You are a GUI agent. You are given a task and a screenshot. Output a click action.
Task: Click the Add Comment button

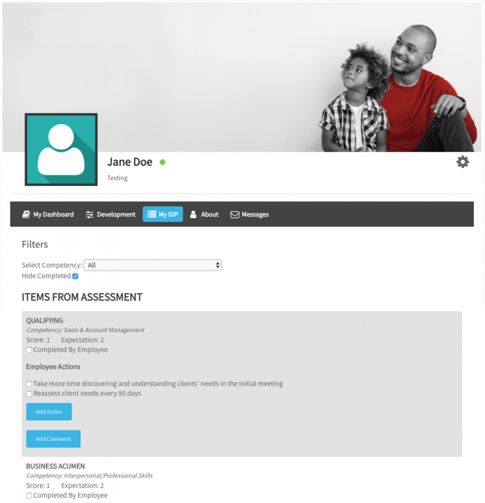(53, 439)
